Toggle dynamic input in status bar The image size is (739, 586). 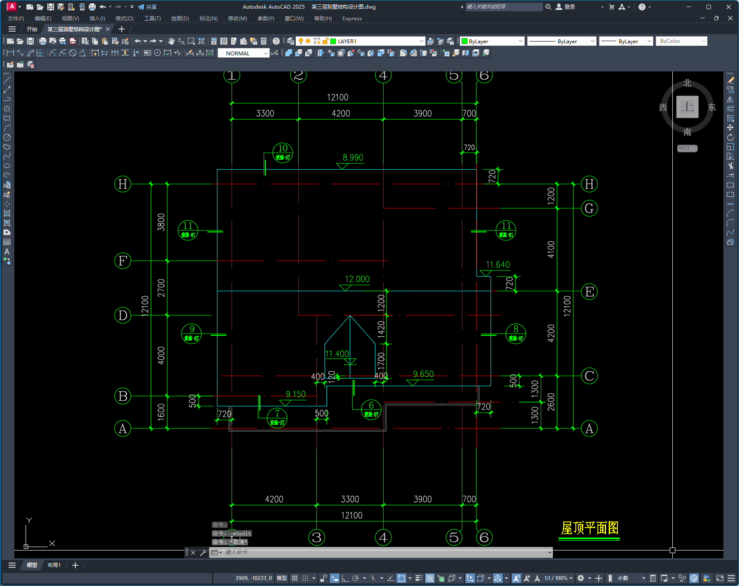(335, 578)
